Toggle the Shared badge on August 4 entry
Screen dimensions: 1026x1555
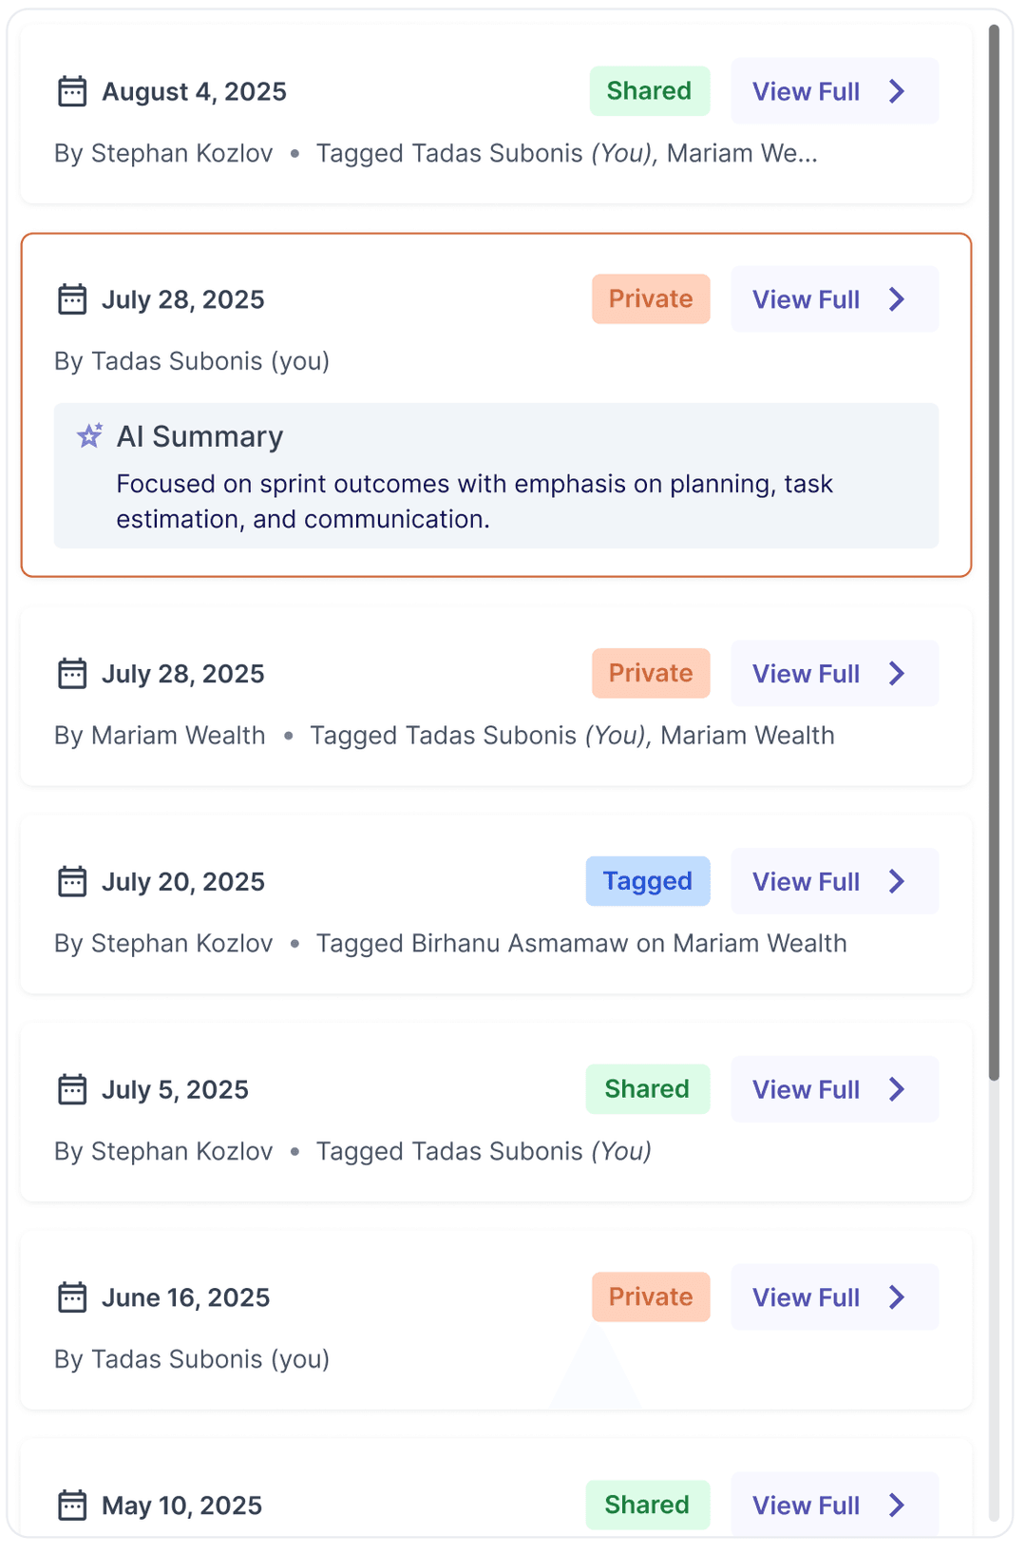point(650,91)
